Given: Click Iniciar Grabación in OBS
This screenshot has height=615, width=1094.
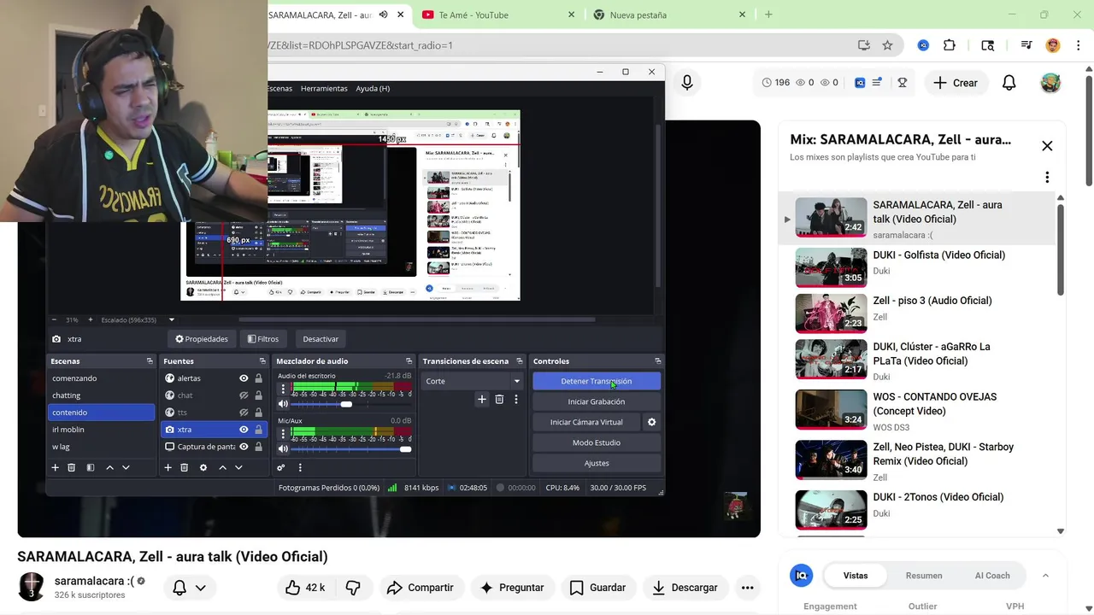Looking at the screenshot, I should (x=597, y=401).
